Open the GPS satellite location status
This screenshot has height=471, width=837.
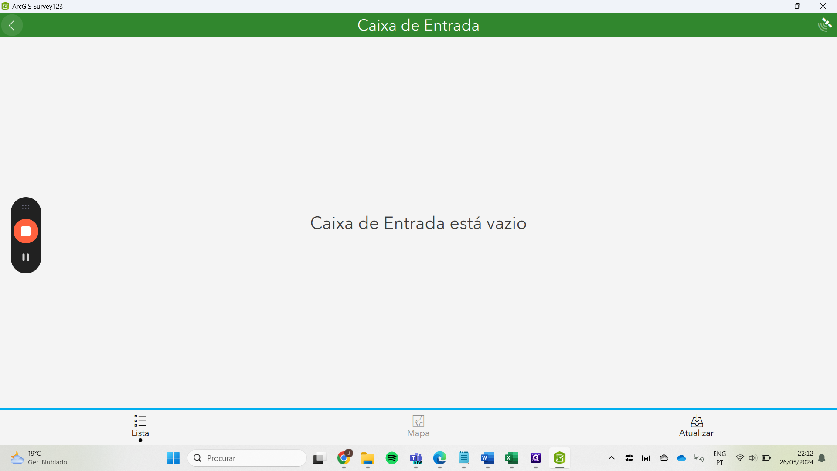(824, 25)
